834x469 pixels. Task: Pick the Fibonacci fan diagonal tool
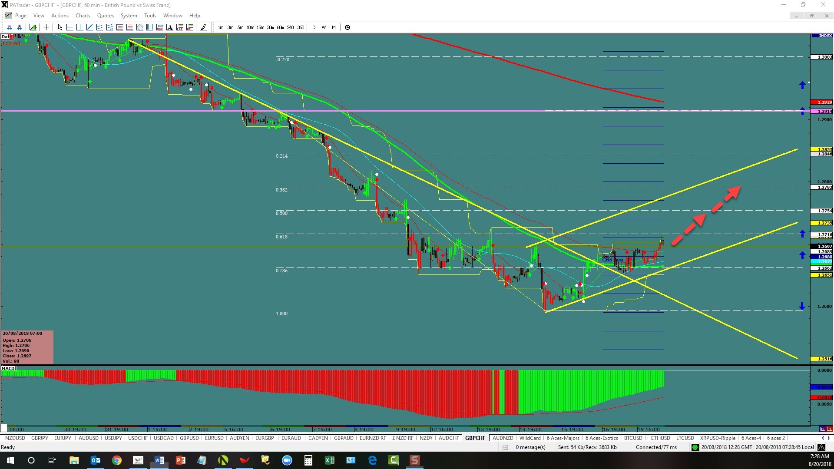[x=139, y=27]
